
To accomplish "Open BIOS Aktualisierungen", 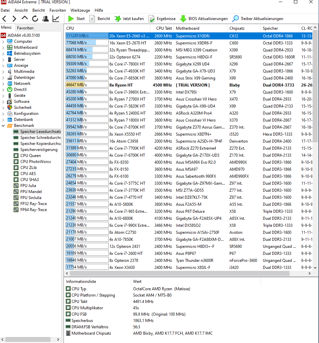I will click(204, 19).
